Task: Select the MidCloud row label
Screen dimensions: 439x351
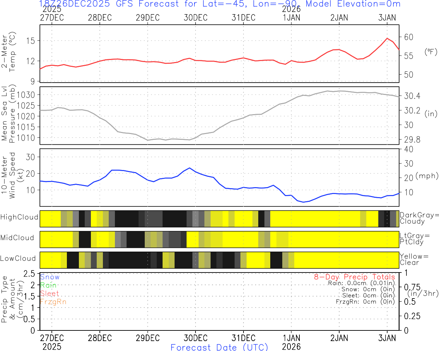Action: tap(17, 238)
